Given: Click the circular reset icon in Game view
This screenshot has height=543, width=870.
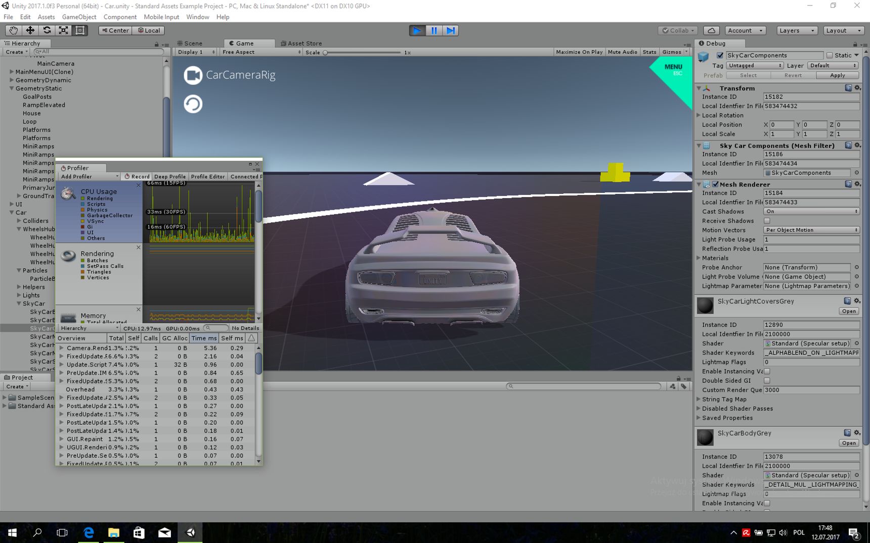Looking at the screenshot, I should tap(193, 104).
